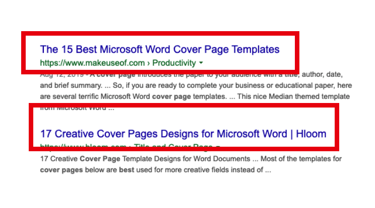Expand the dropdown arrow beside makeuseof.com Productivity
Viewport: 375px width, 208px height.
(x=201, y=63)
